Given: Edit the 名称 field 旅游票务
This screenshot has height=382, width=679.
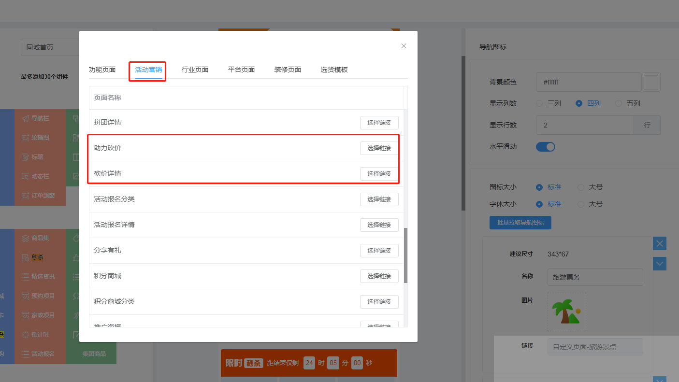Looking at the screenshot, I should pos(595,277).
